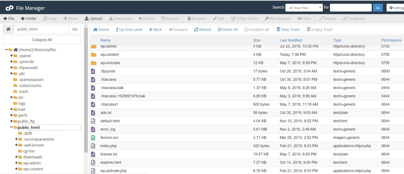Click the cPanel logo icon
Image resolution: width=404 pixels, height=174 pixels.
[9, 8]
